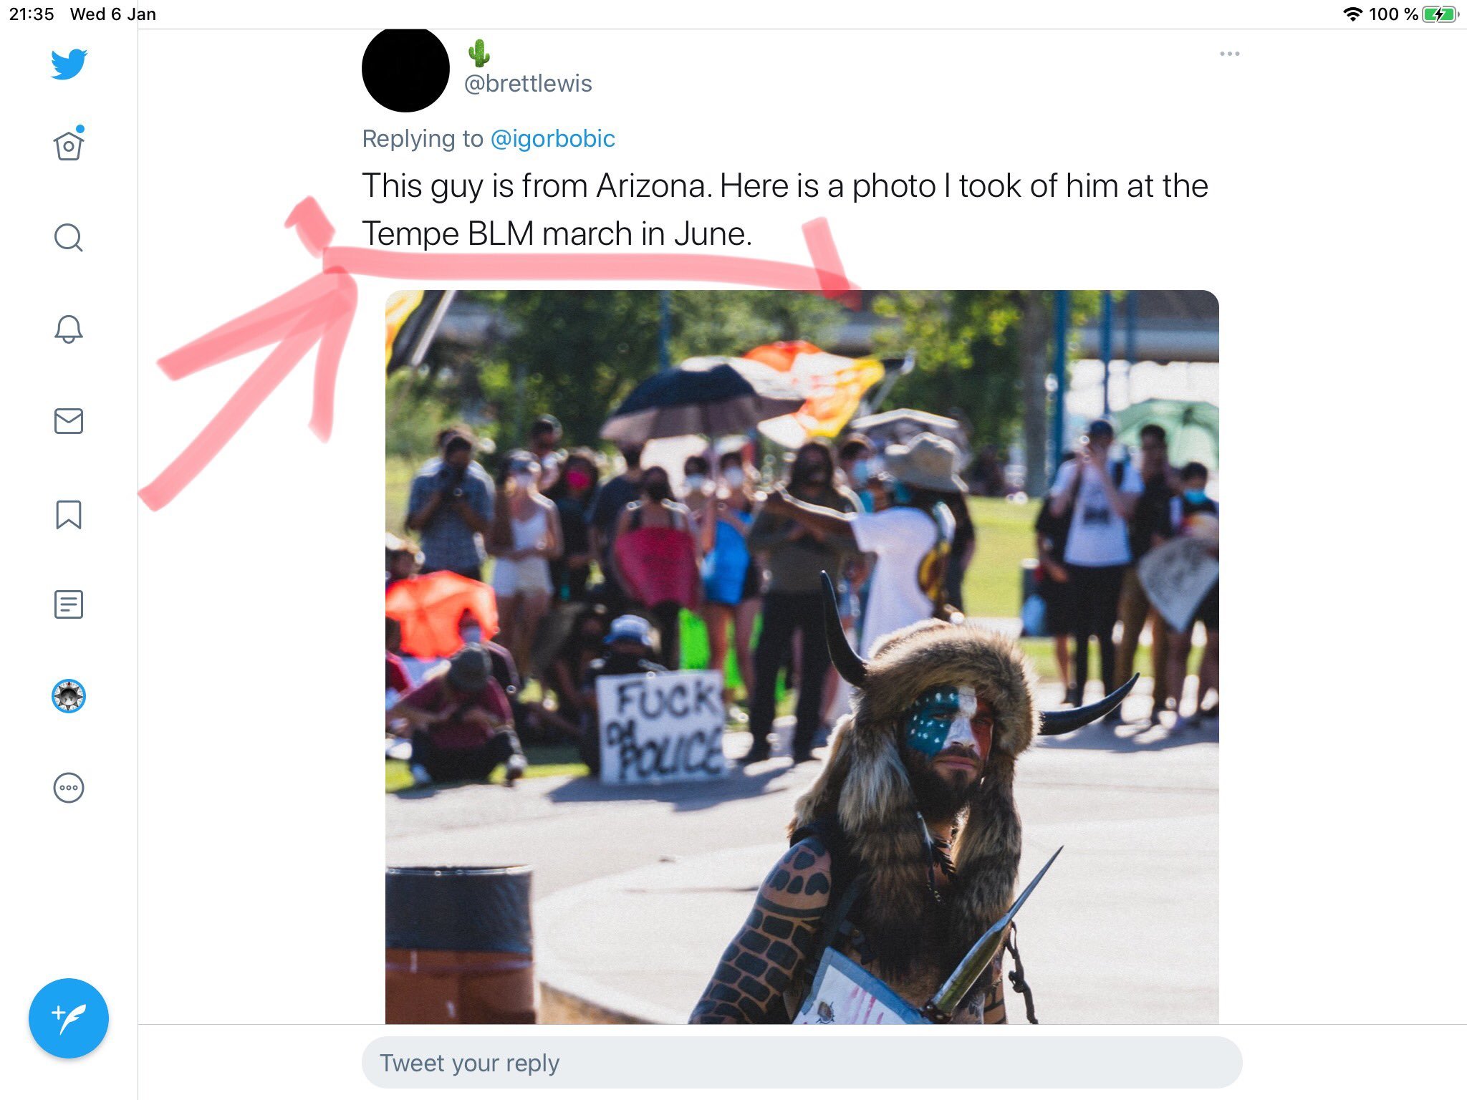
Task: Open the @igorbobic profile link
Action: pyautogui.click(x=552, y=138)
